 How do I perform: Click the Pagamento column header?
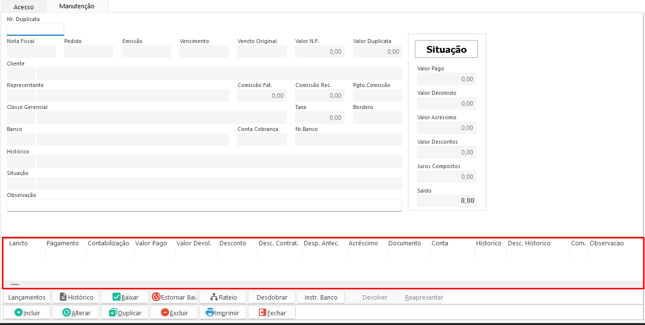[x=62, y=243]
